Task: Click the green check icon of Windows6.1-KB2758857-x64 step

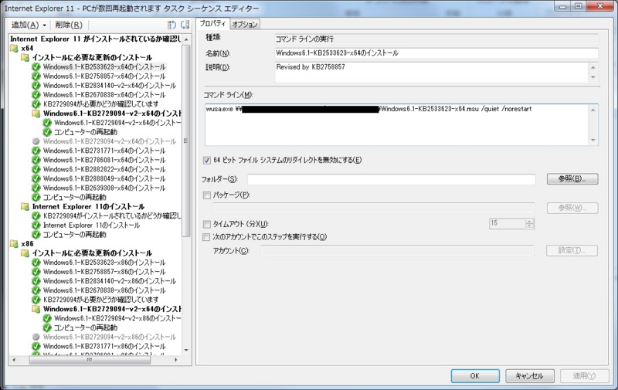Action: [x=36, y=76]
